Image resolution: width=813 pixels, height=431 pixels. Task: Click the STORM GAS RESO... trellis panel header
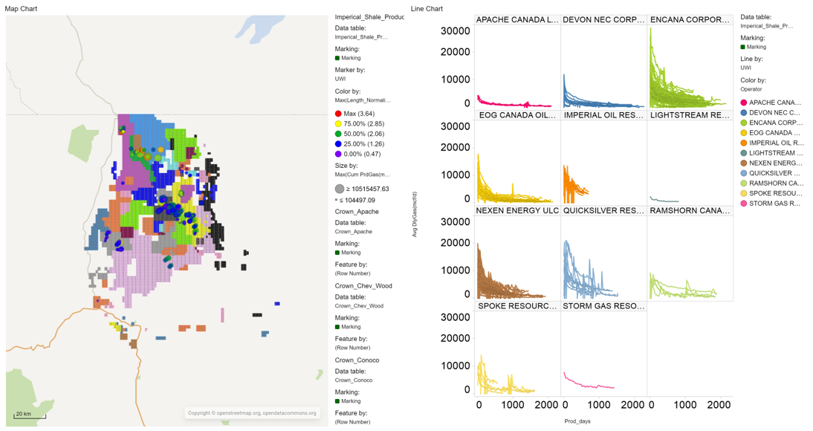(604, 306)
